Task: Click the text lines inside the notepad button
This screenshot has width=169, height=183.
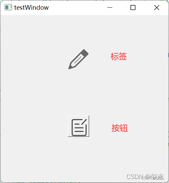Action: tap(79, 128)
